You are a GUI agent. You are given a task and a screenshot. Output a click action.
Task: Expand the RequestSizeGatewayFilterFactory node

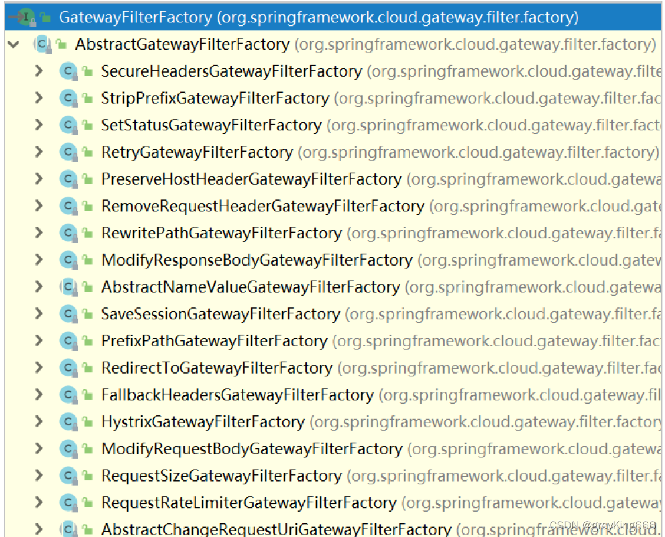[x=39, y=476]
